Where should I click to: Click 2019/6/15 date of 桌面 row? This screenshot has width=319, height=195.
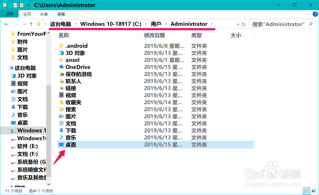pyautogui.click(x=163, y=145)
